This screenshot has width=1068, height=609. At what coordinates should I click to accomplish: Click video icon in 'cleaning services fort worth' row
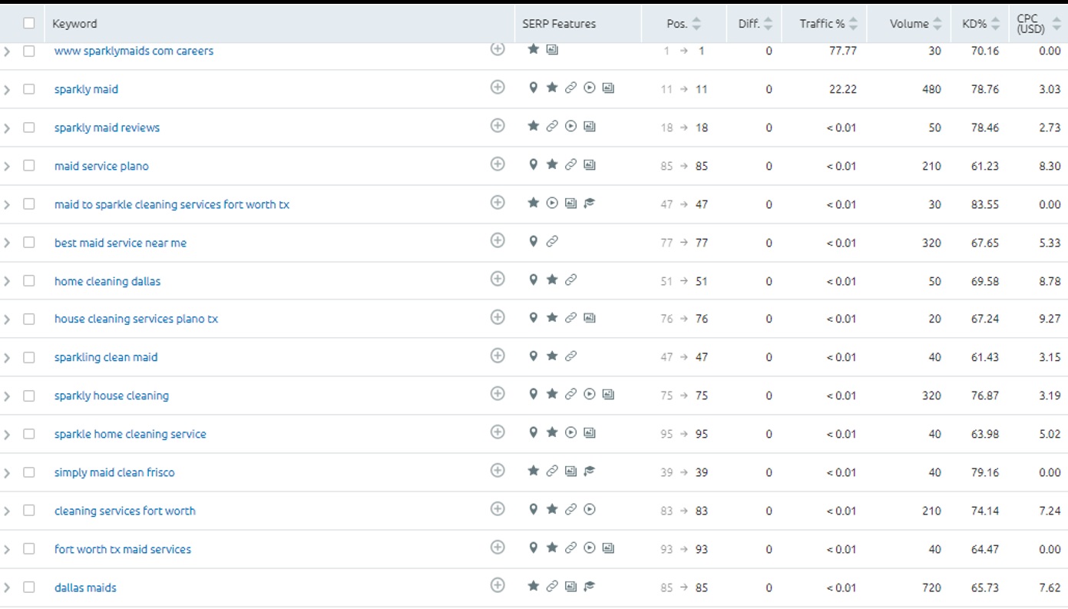point(590,509)
